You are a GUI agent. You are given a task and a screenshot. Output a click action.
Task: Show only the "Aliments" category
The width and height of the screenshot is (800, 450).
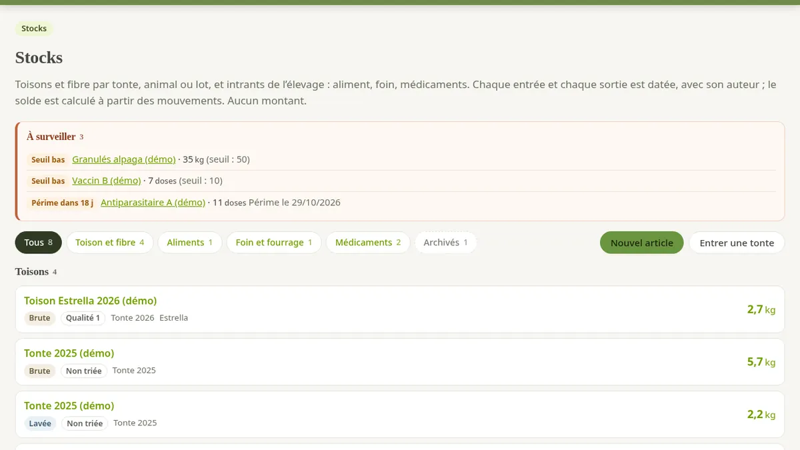point(190,243)
